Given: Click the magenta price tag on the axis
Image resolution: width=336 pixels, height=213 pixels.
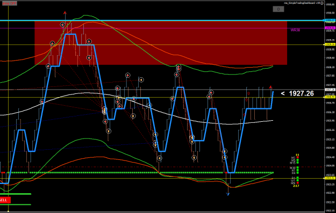Looking at the screenshot, I should (x=330, y=28).
